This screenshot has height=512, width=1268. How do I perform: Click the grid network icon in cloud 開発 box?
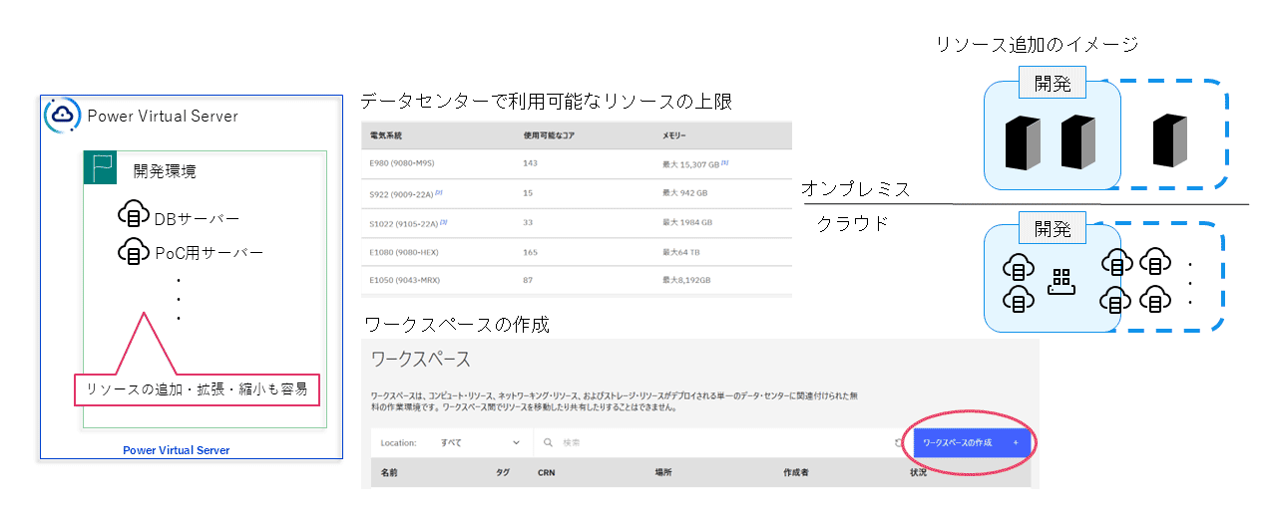[1060, 282]
